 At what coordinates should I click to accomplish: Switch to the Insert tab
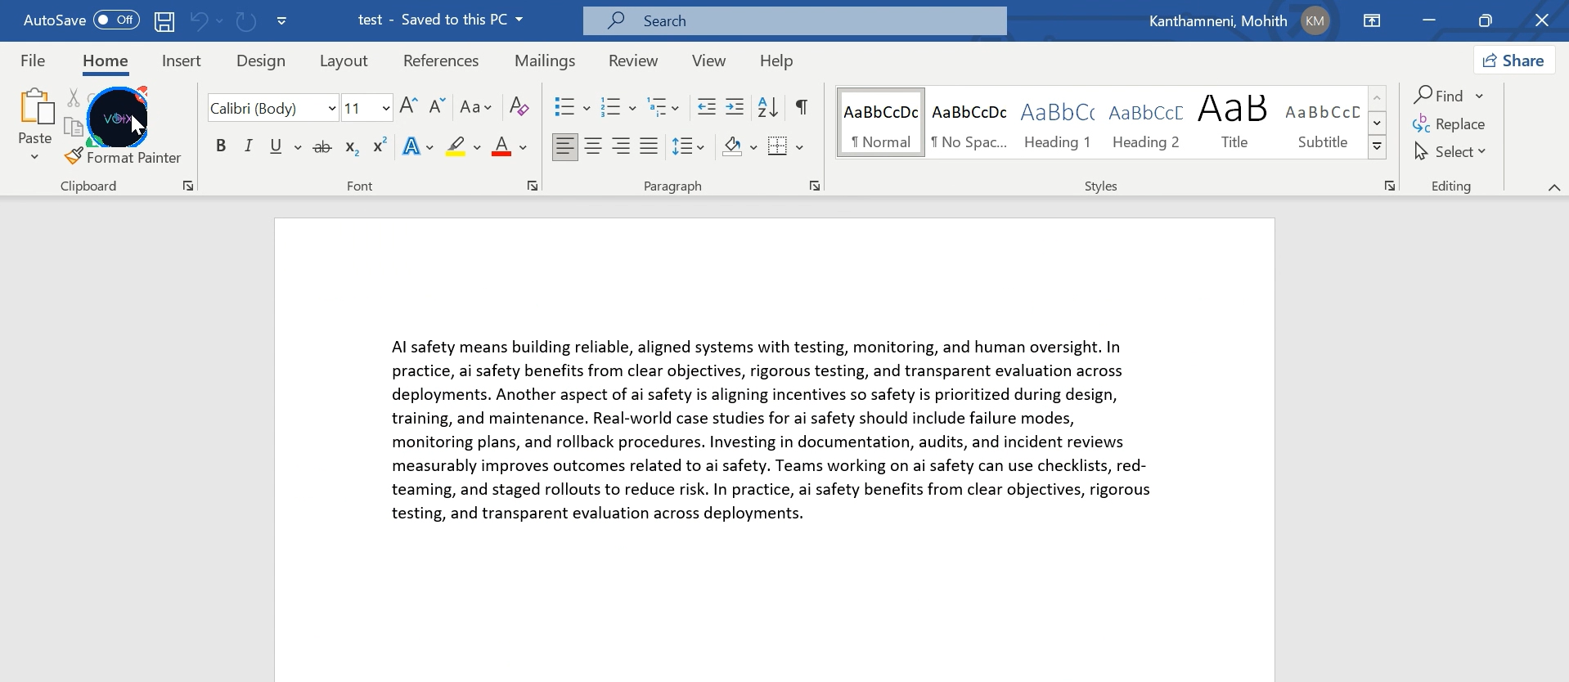coord(182,61)
